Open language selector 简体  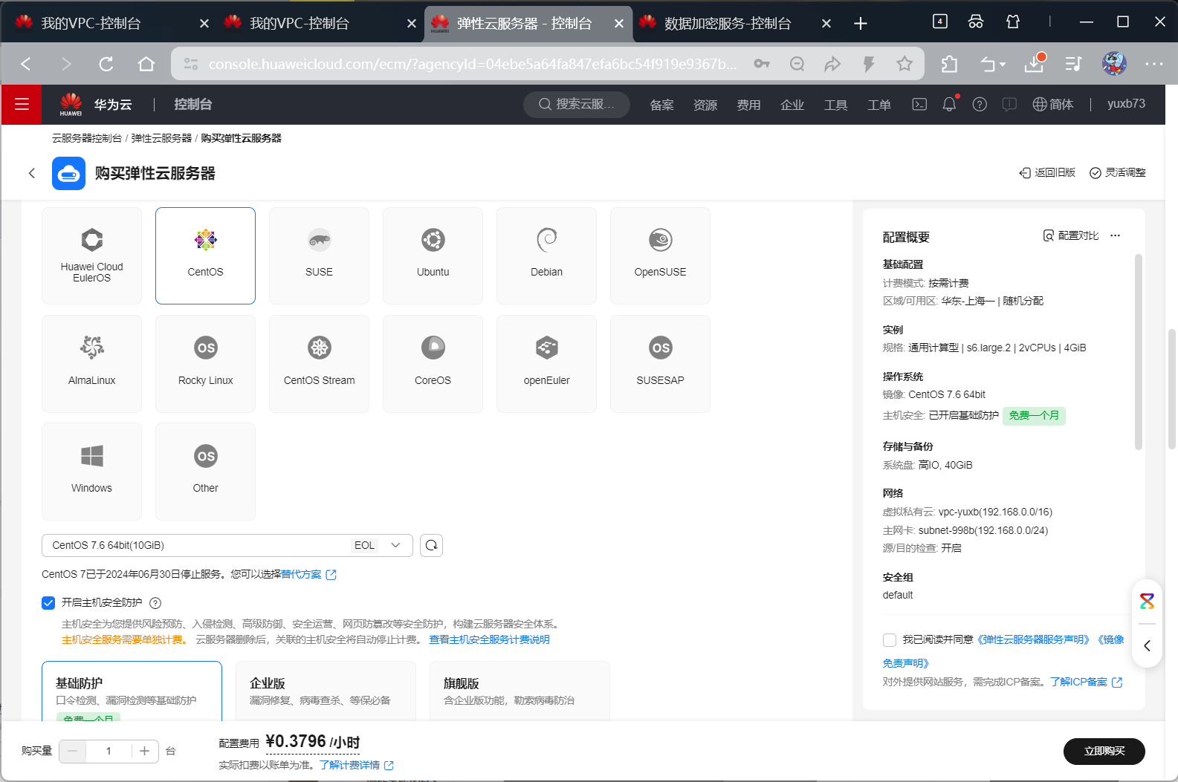[x=1053, y=104]
